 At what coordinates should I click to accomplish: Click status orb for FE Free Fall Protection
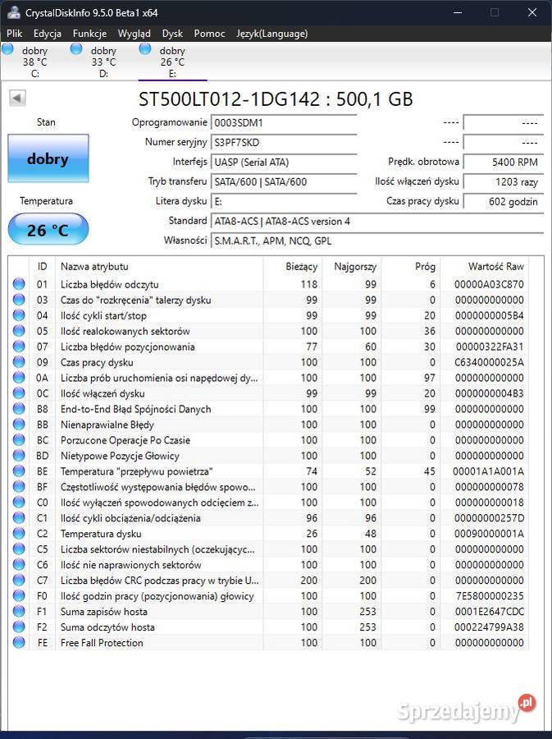coord(19,643)
